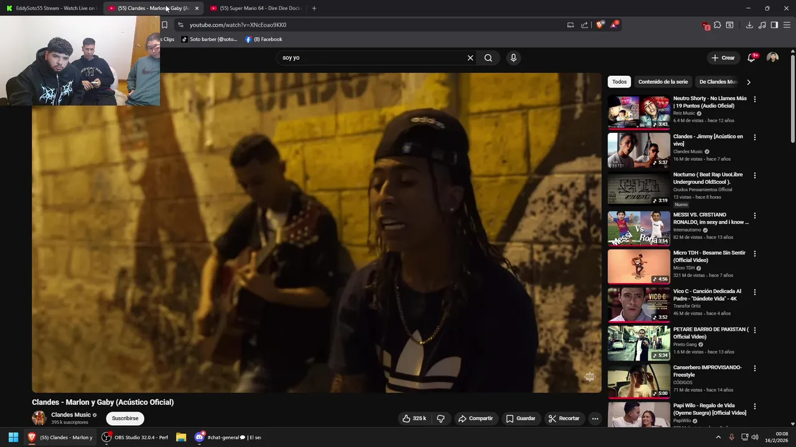
Task: Open browser extensions puzzle icon
Action: point(717,25)
